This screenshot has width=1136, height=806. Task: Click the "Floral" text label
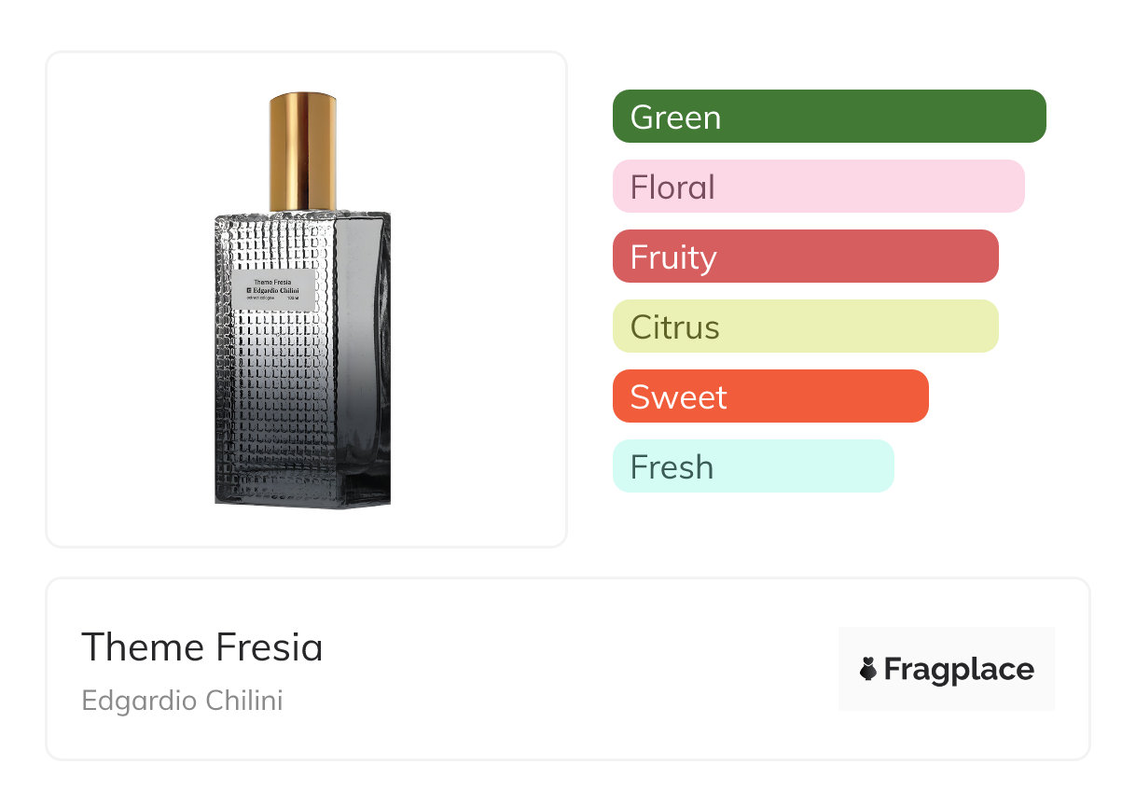pos(672,188)
